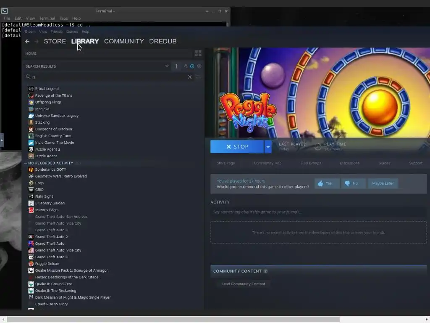Select Geometry Wars: Retro Evolved icon

(31, 176)
